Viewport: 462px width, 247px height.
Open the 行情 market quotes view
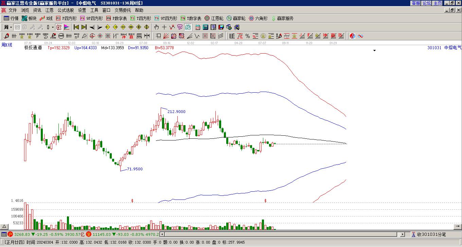pyautogui.click(x=11, y=18)
